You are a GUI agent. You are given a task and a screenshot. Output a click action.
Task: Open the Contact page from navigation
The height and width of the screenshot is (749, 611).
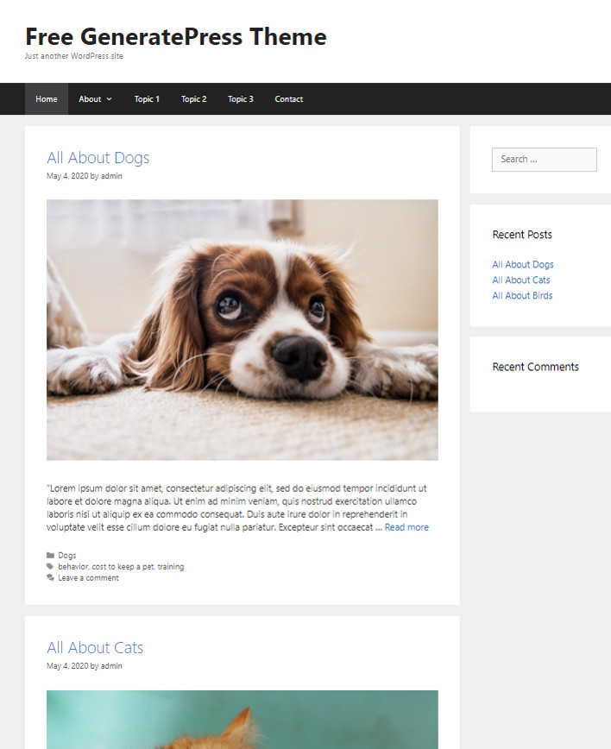click(288, 99)
